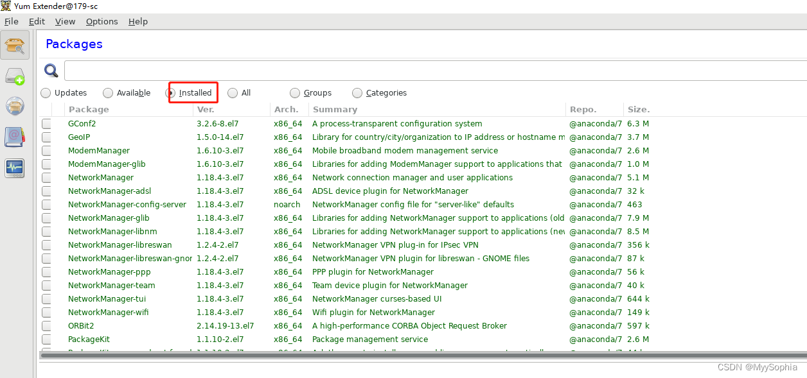The height and width of the screenshot is (378, 807).
Task: Tick the ModemManager package checkbox
Action: point(46,151)
